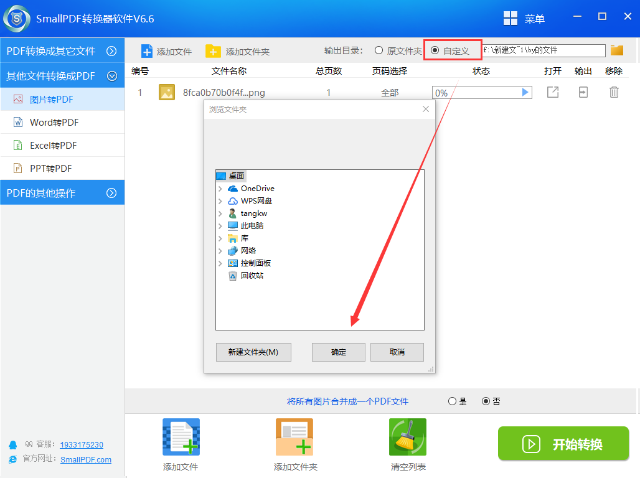Click the PPT转PDF document icon
This screenshot has height=478, width=640.
[x=18, y=168]
